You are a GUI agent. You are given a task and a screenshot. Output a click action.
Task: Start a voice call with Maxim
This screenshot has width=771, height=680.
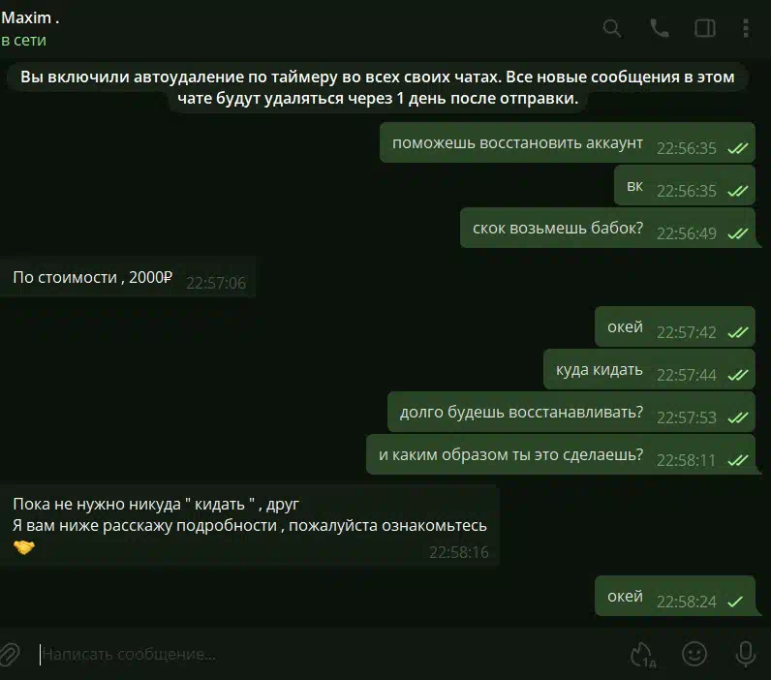click(660, 28)
